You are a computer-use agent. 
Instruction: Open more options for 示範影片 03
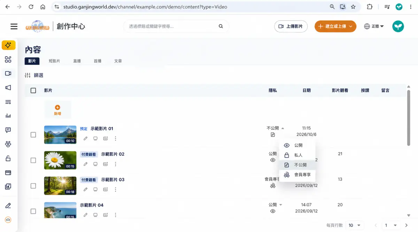tap(116, 190)
